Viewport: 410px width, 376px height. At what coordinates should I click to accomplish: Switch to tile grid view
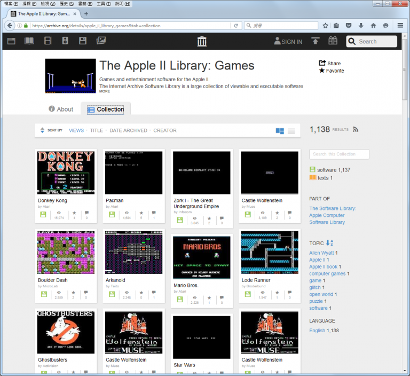tap(280, 131)
